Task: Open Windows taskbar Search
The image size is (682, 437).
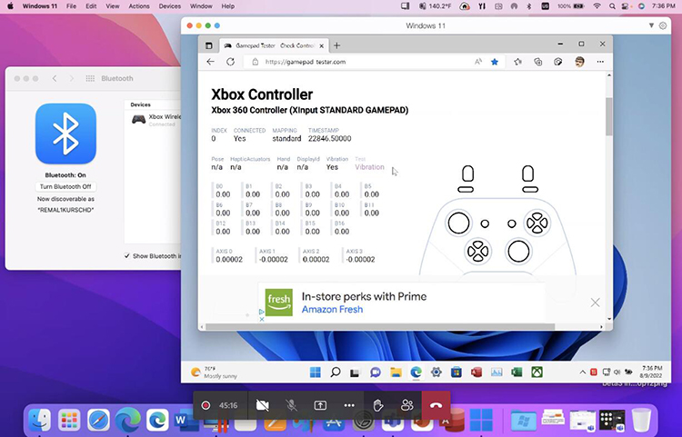Action: pyautogui.click(x=336, y=372)
